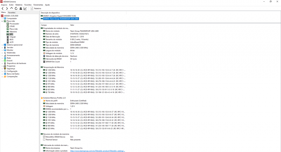Toggle Thermal Sensor checkbox
The width and height of the screenshot is (281, 152).
click(x=44, y=140)
